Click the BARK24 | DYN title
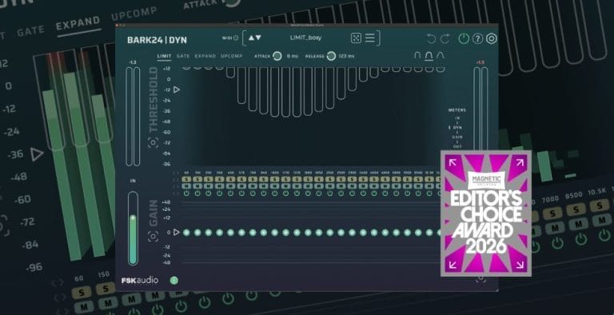Screen dimensions: 614x315 click(x=157, y=39)
